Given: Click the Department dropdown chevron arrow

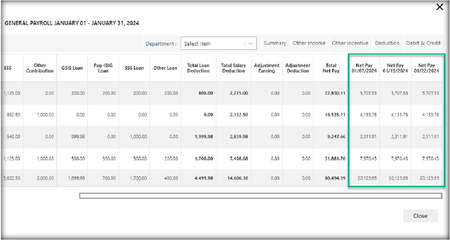Looking at the screenshot, I should 251,44.
